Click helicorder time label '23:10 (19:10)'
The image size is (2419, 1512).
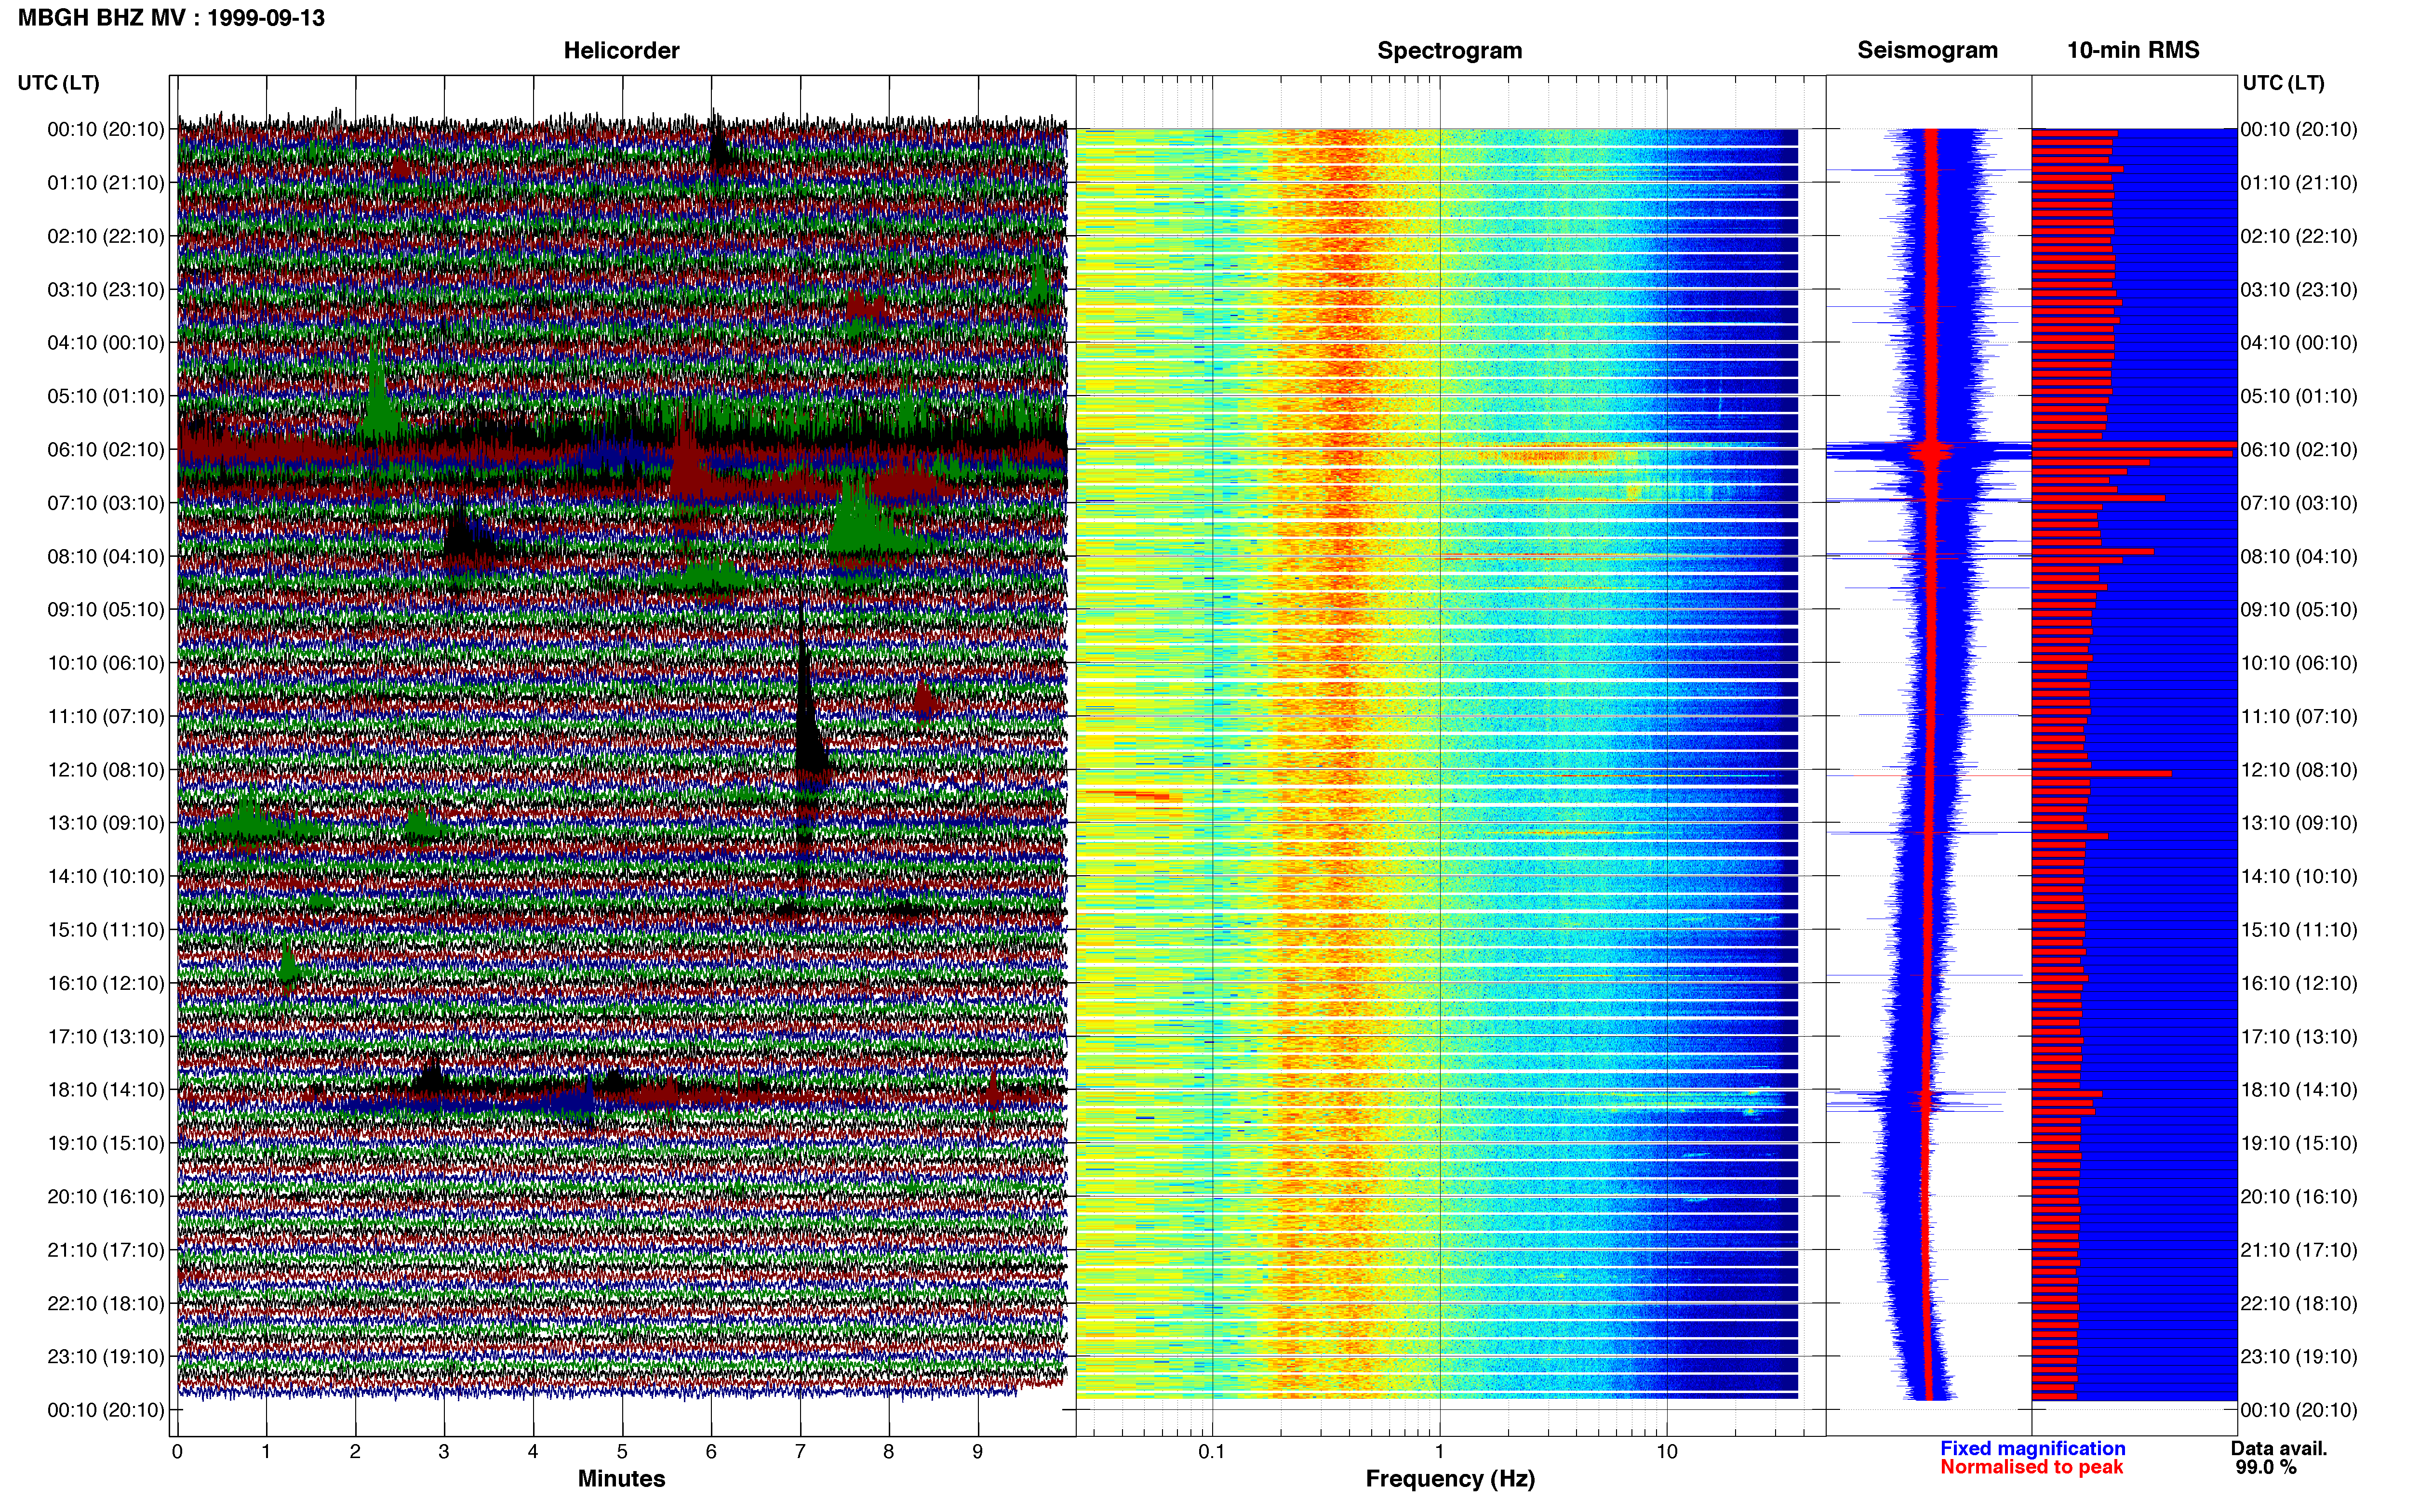pos(106,1357)
